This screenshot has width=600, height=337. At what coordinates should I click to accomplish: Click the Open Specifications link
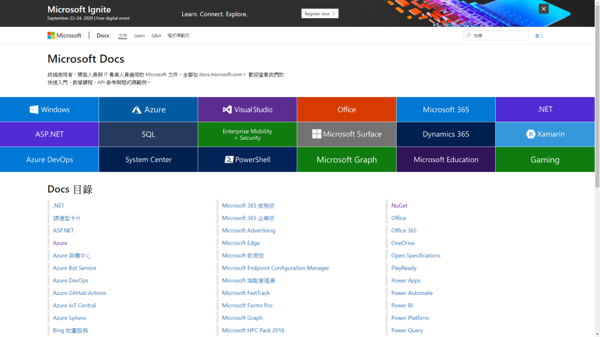click(x=415, y=256)
